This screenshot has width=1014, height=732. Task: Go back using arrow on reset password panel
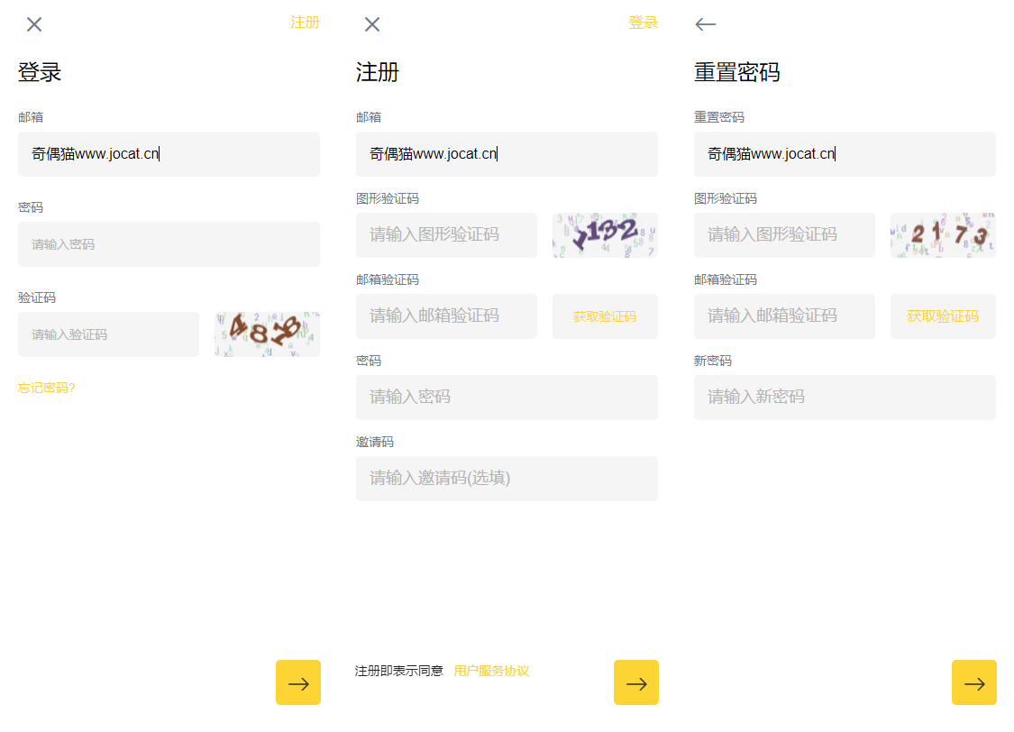point(706,24)
